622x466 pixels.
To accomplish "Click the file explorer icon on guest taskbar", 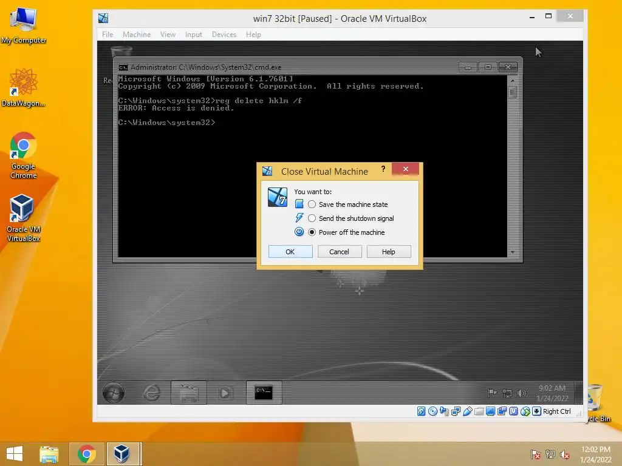I will click(x=189, y=393).
